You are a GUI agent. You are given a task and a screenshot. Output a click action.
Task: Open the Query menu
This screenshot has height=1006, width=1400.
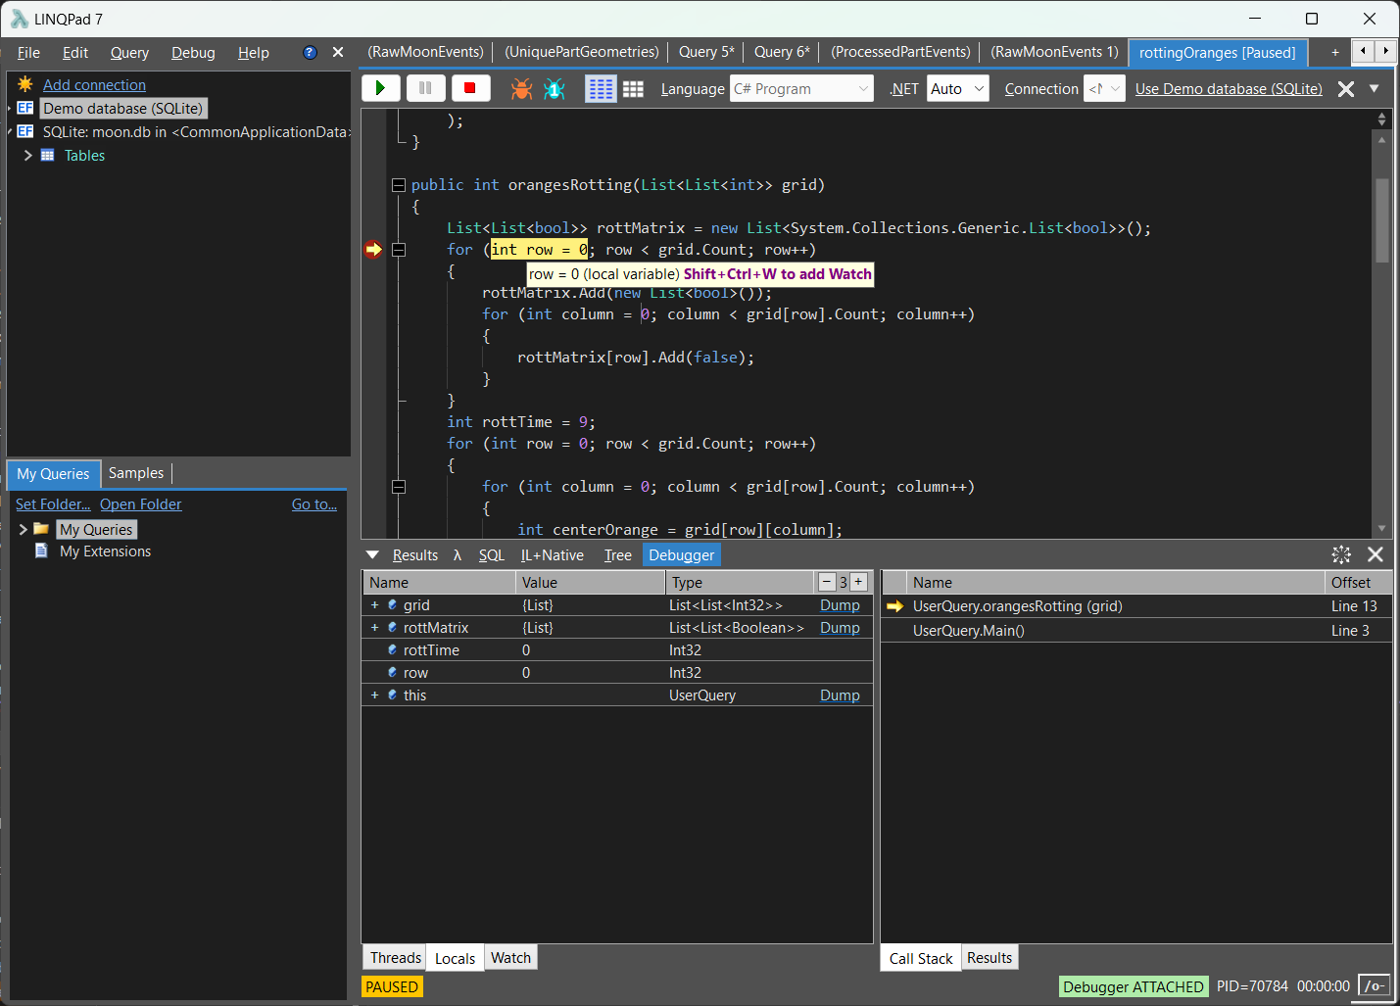click(x=129, y=53)
